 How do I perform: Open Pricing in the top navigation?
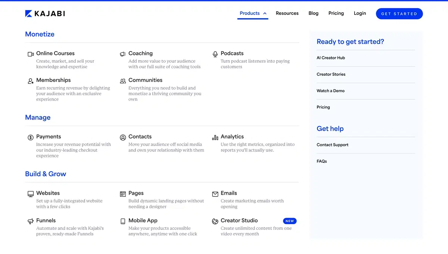(336, 13)
